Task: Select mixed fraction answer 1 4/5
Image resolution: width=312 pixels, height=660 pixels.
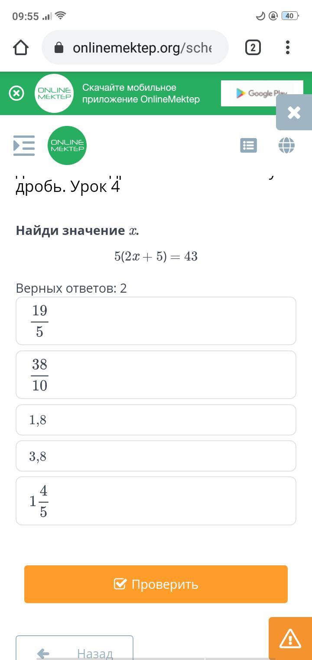Action: pyautogui.click(x=156, y=501)
